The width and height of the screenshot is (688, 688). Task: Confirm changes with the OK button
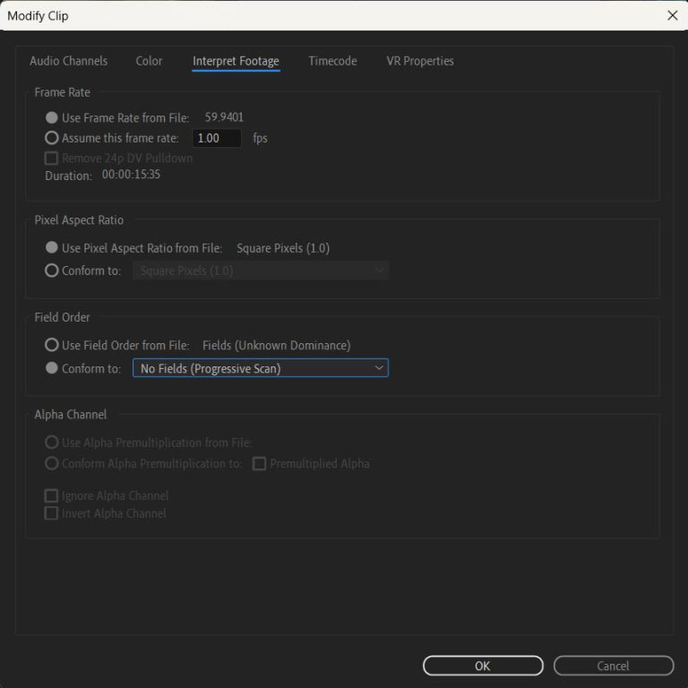click(483, 666)
